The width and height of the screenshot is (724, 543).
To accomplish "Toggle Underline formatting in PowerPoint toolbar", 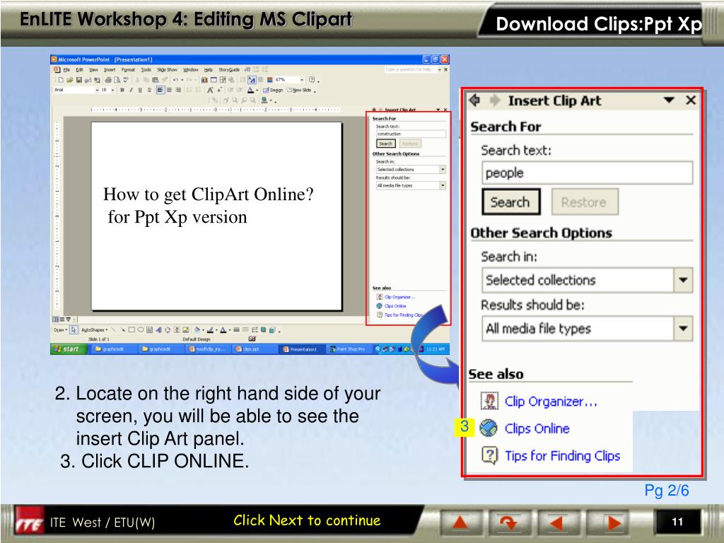I will [x=140, y=90].
